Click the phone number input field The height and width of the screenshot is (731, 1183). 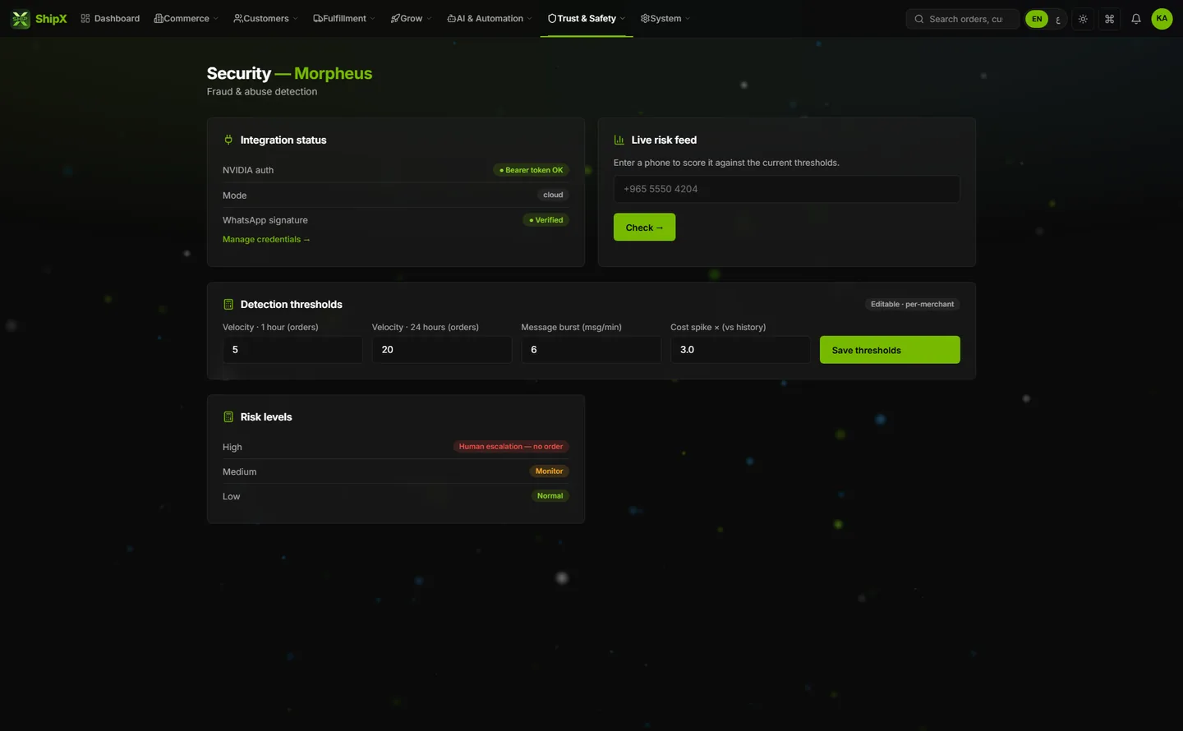pyautogui.click(x=786, y=189)
